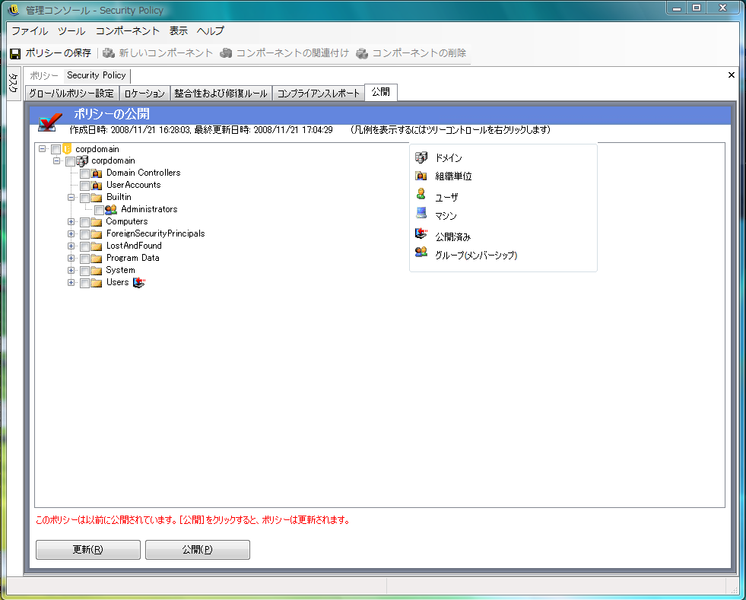Click the LostAndFound folder icon
Screen dimensions: 746x600
[97, 246]
